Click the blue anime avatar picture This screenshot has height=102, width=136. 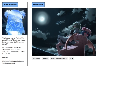(x=15, y=22)
